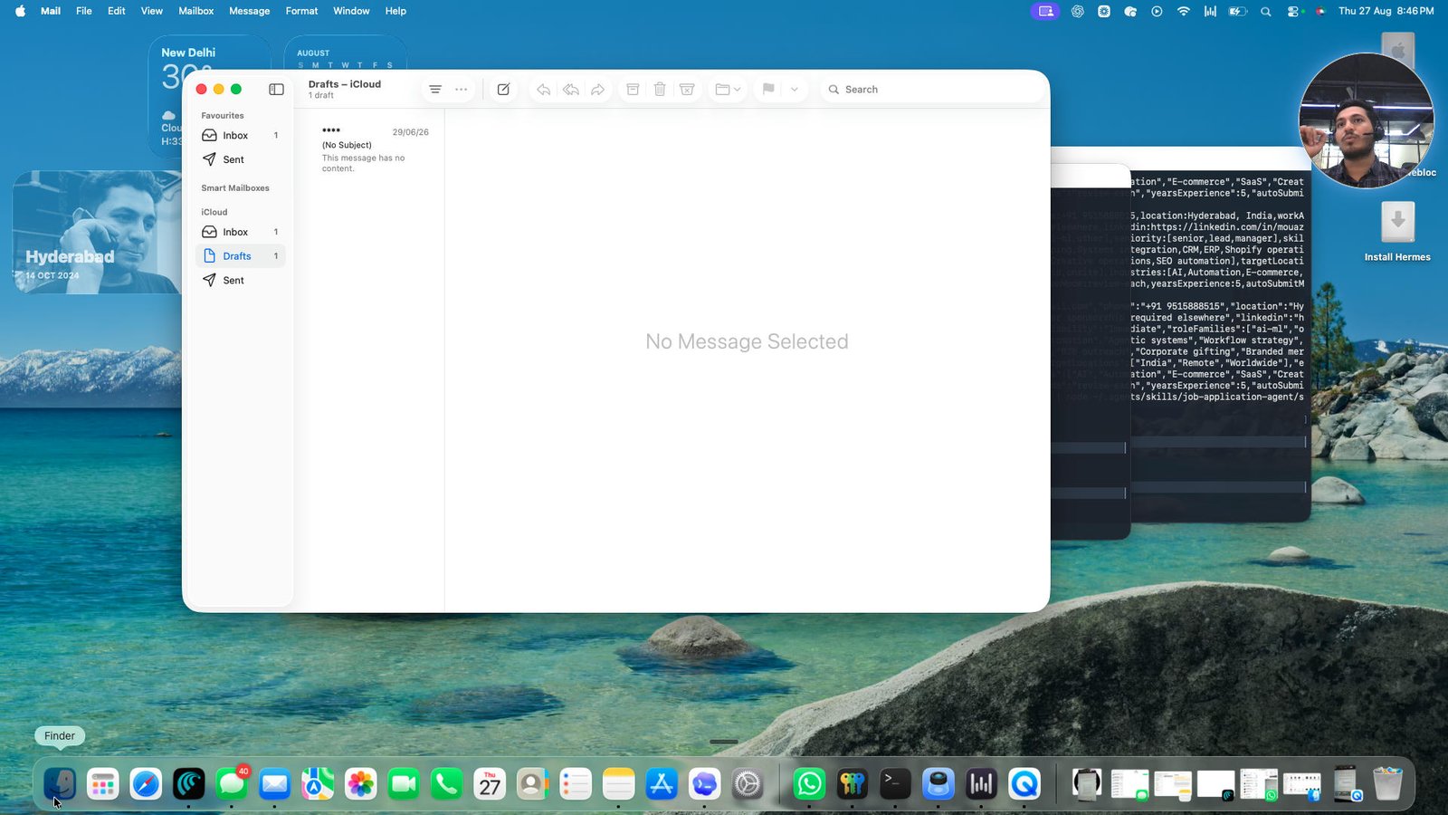
Task: Open the Message menu
Action: point(249,11)
